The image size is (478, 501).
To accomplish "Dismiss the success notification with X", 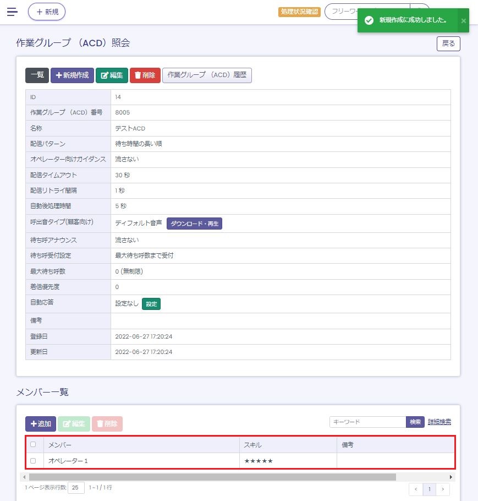I will (x=463, y=20).
